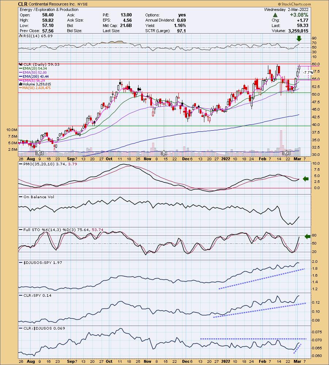Click the 0.15 dividend marker in August
The image size is (329, 365).
point(39,153)
